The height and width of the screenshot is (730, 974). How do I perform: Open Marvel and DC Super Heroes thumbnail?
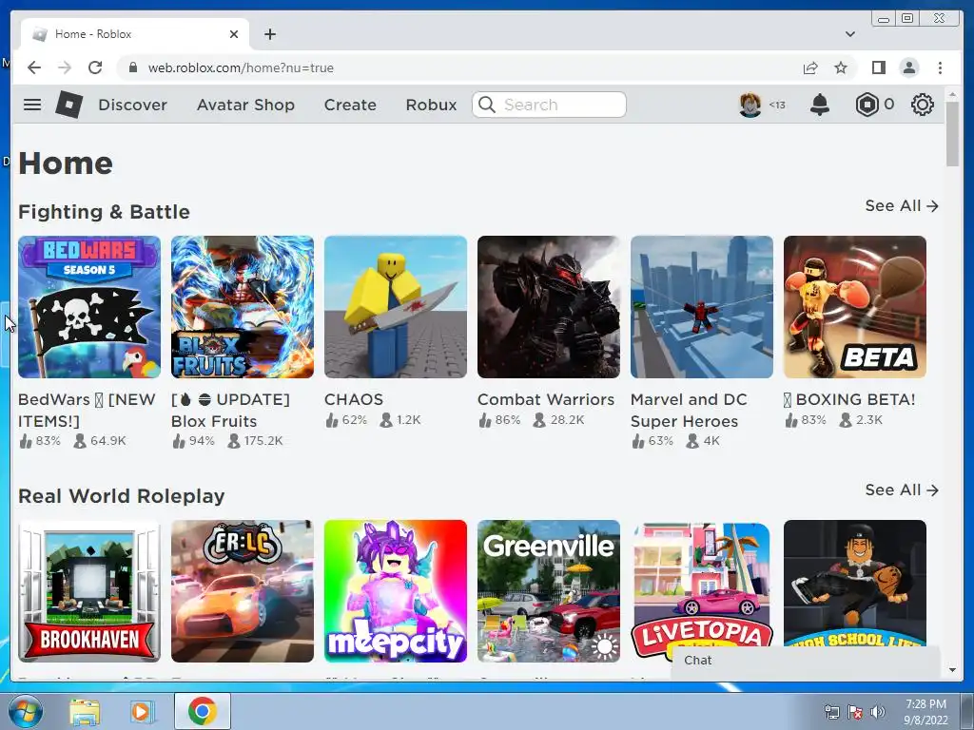[702, 307]
